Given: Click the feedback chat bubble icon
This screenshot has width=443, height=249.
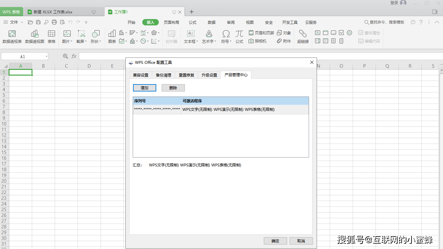Looking at the screenshot, I should [413, 22].
